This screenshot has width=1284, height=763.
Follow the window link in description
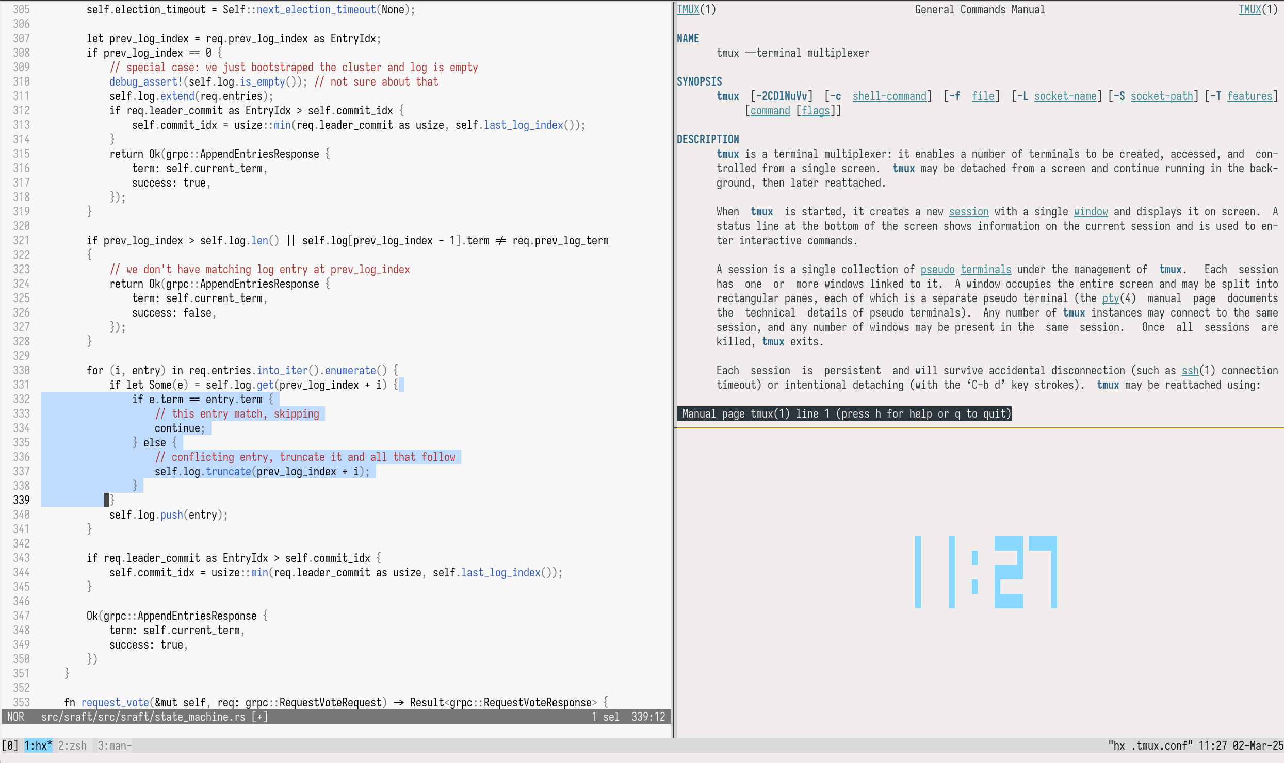click(1091, 211)
